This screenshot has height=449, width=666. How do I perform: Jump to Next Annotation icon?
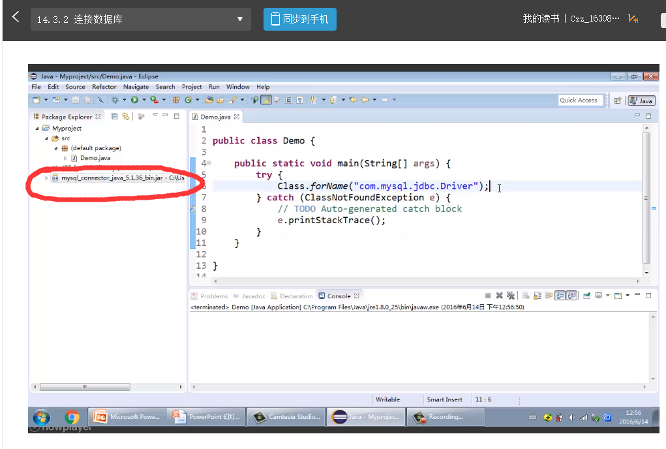point(313,100)
